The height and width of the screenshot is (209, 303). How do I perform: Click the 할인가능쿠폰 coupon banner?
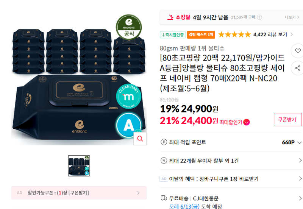pos(79,193)
